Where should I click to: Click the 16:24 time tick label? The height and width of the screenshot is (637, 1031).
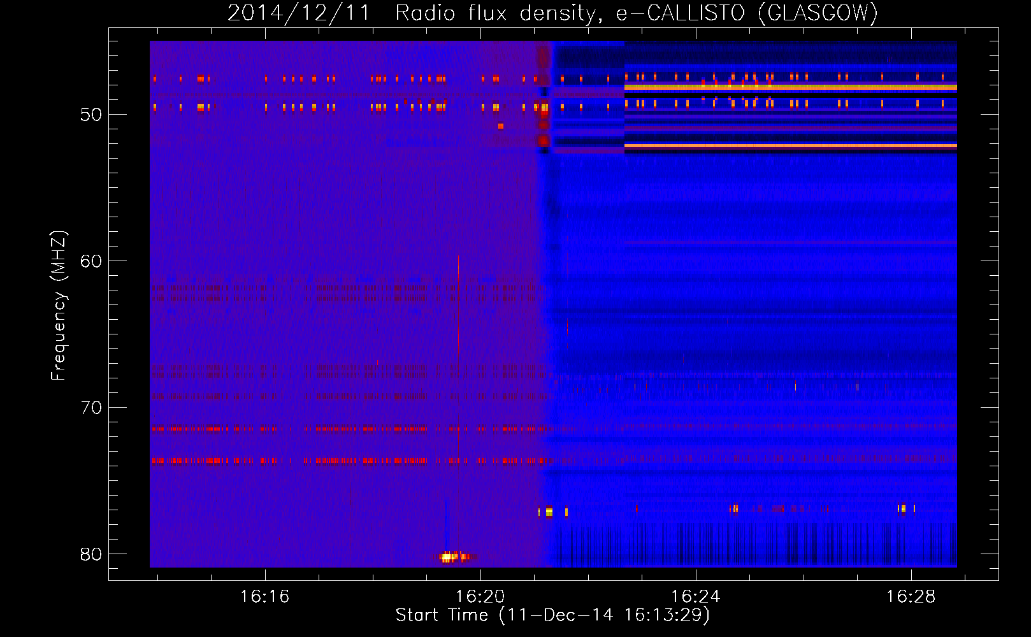(695, 596)
